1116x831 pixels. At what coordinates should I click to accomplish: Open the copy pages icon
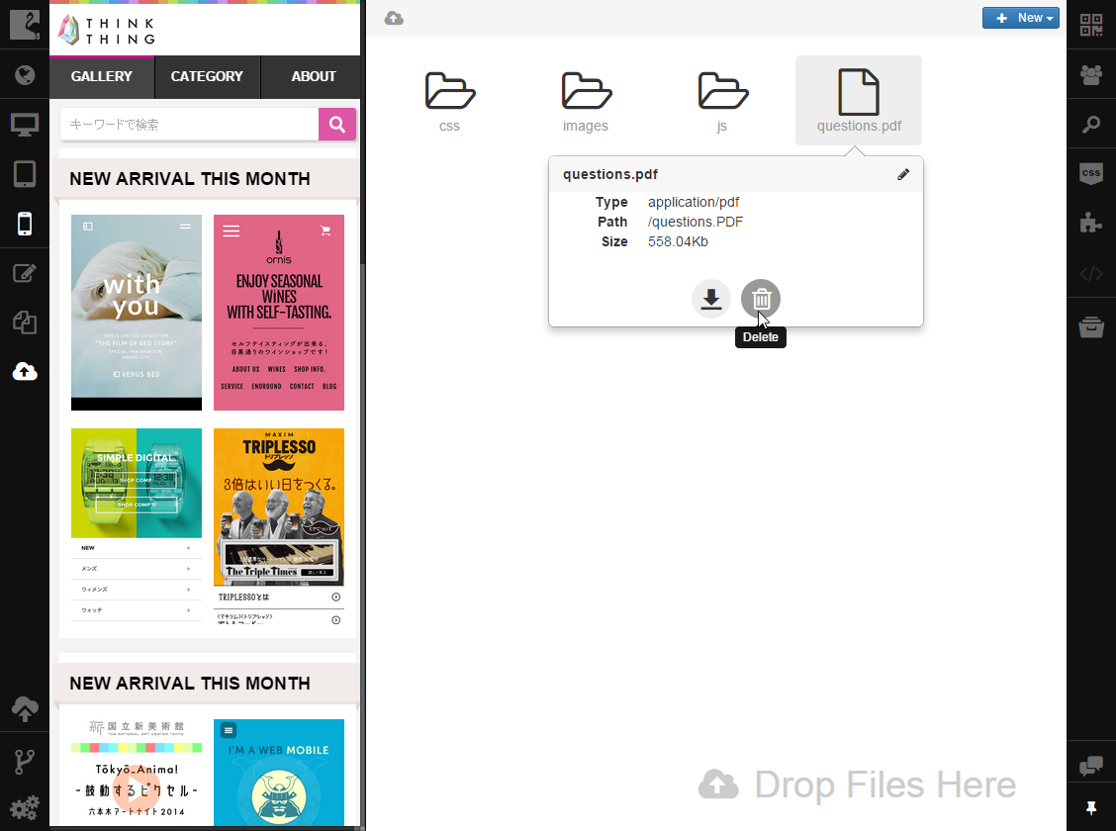tap(24, 323)
